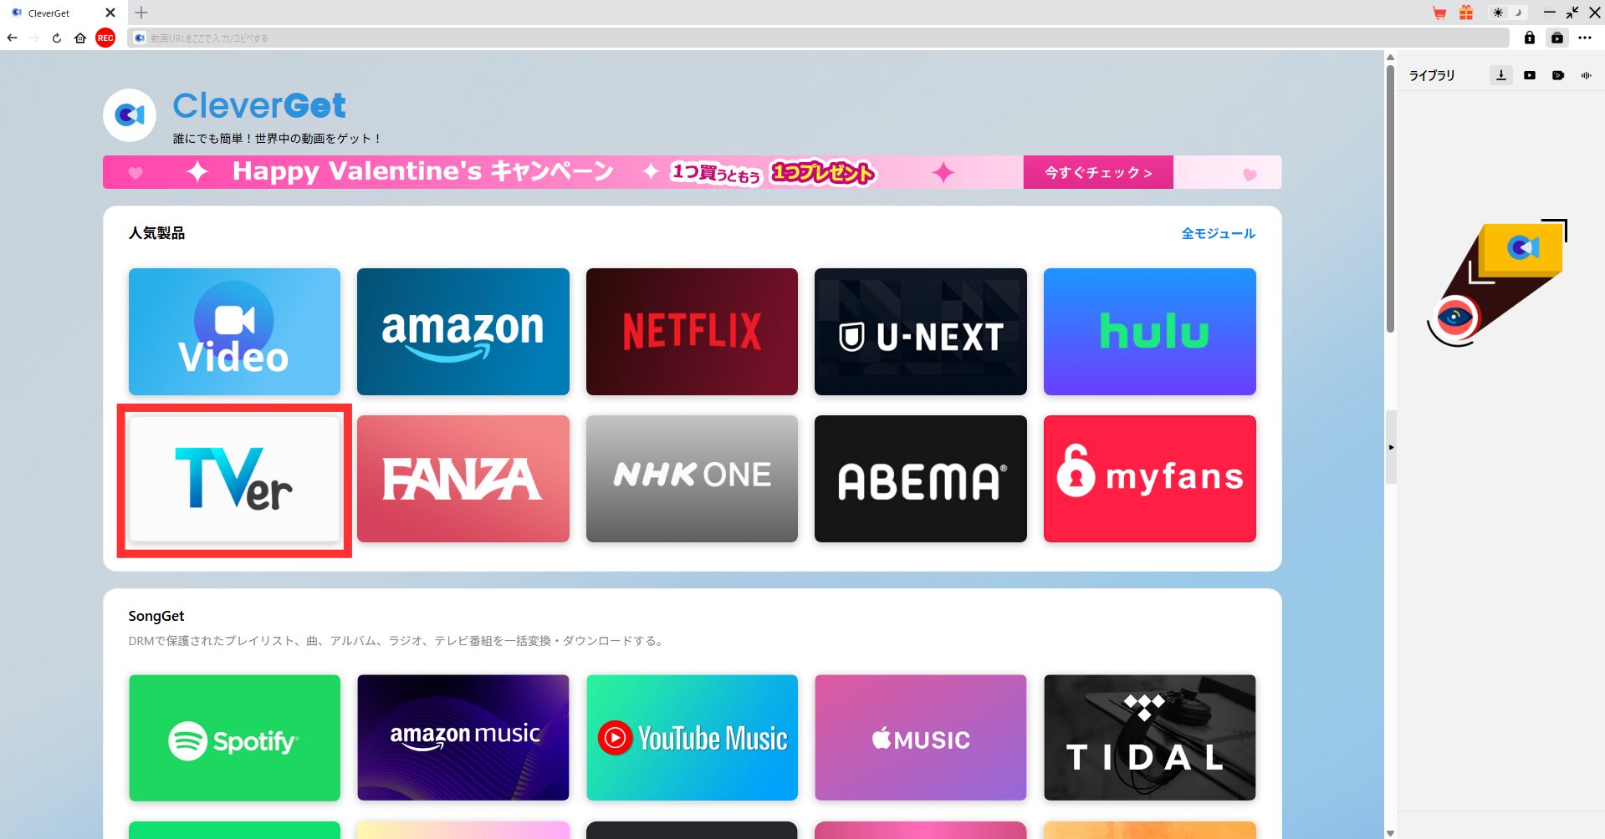The image size is (1605, 839).
Task: Open the Spotify module in SongGet
Action: pyautogui.click(x=234, y=737)
